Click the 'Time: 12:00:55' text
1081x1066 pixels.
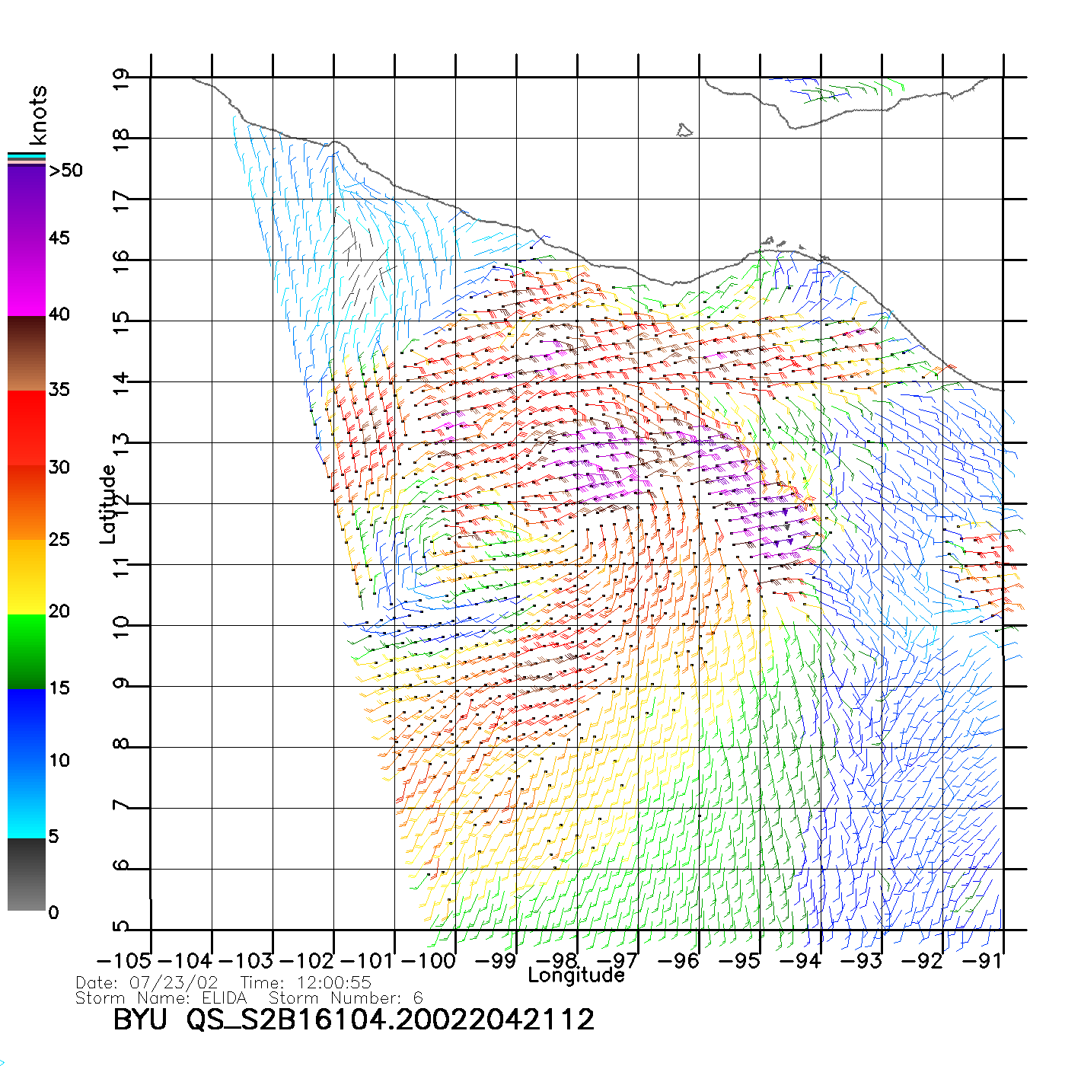pyautogui.click(x=306, y=983)
